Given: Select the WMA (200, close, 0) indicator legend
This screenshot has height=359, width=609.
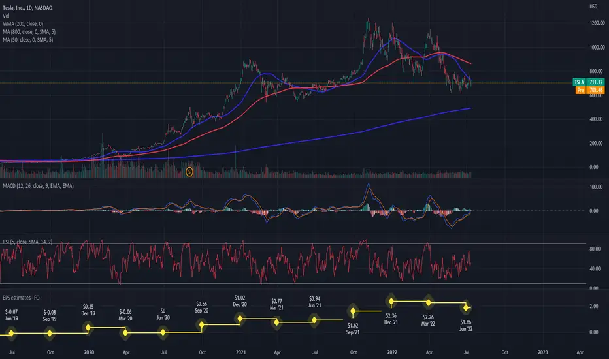Looking at the screenshot, I should (x=23, y=24).
